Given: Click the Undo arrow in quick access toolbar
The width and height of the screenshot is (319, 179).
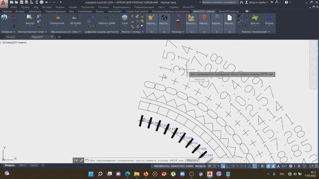Looking at the screenshot, I should 46,2.
